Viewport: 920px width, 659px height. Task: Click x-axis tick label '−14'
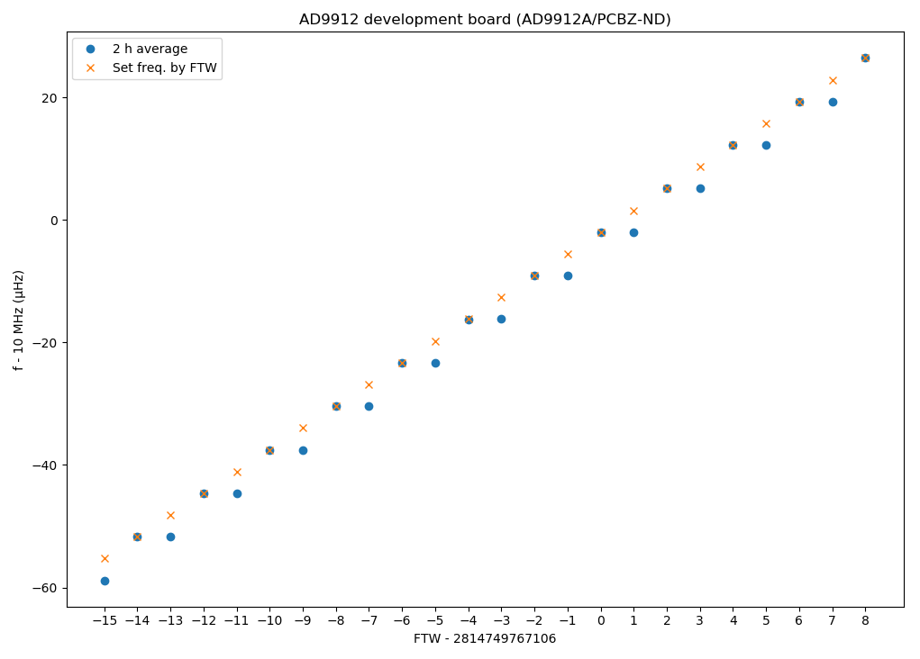tap(137, 621)
